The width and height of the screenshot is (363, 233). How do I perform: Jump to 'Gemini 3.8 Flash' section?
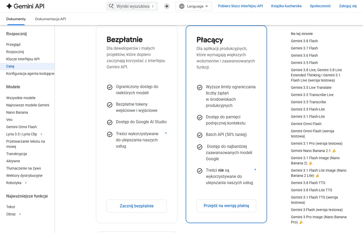click(304, 41)
